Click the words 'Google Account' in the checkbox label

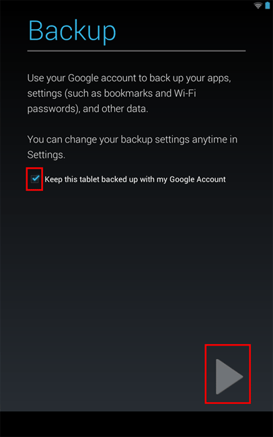198,180
